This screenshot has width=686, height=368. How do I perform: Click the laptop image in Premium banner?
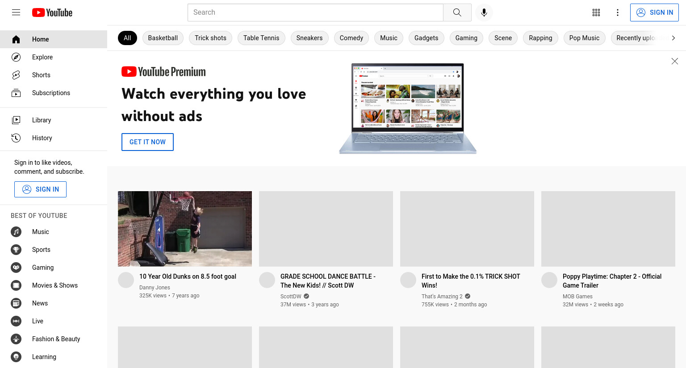(x=408, y=109)
